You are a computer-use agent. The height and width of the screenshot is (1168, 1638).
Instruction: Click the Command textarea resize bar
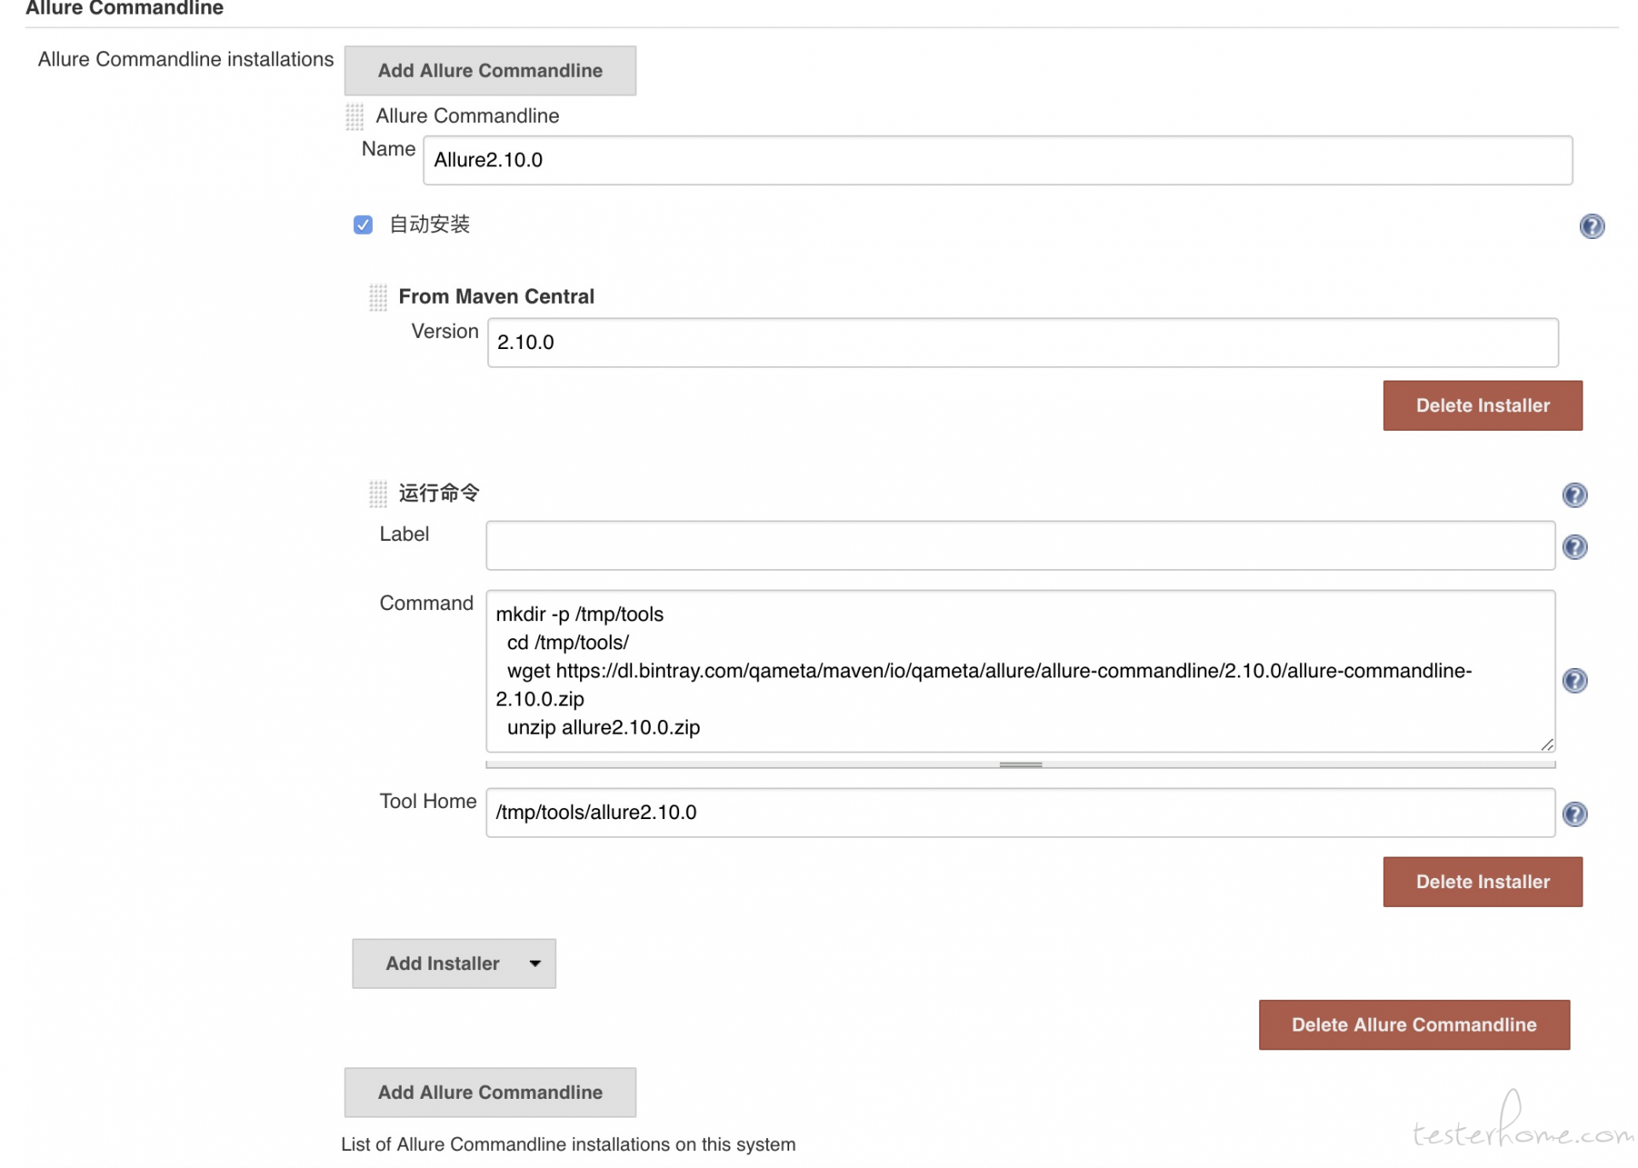[1019, 764]
